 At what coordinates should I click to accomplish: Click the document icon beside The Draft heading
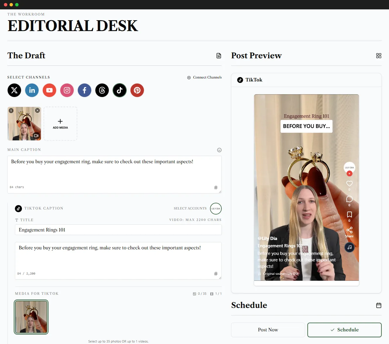[x=218, y=56]
